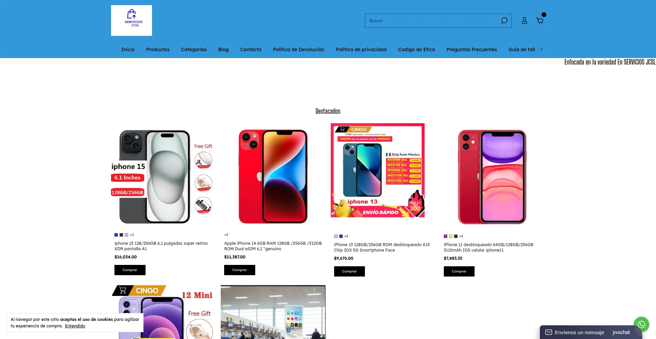
Task: Open the iPhone 14 product thumbnail
Action: click(273, 176)
